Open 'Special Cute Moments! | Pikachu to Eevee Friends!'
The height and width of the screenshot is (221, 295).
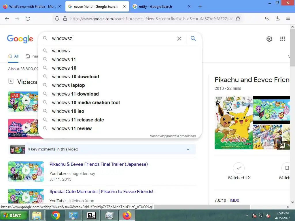101,192
